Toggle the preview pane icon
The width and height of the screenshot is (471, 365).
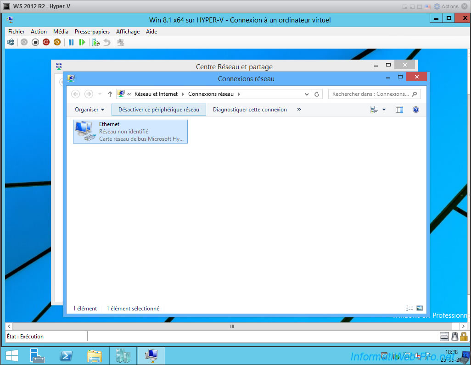pyautogui.click(x=399, y=110)
